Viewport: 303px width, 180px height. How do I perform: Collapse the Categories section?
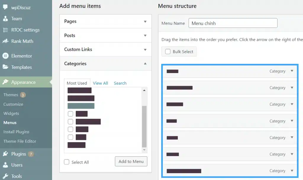click(x=145, y=64)
